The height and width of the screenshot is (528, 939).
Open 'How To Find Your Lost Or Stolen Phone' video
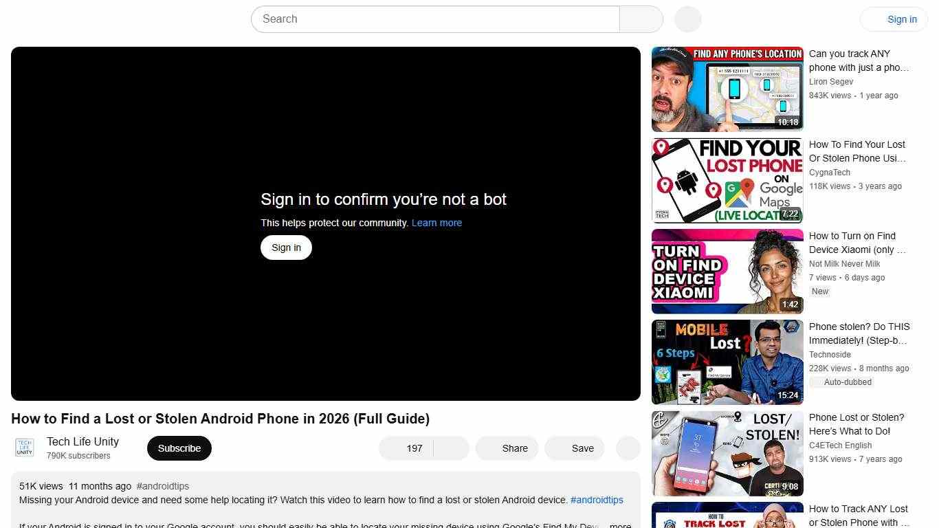(727, 180)
